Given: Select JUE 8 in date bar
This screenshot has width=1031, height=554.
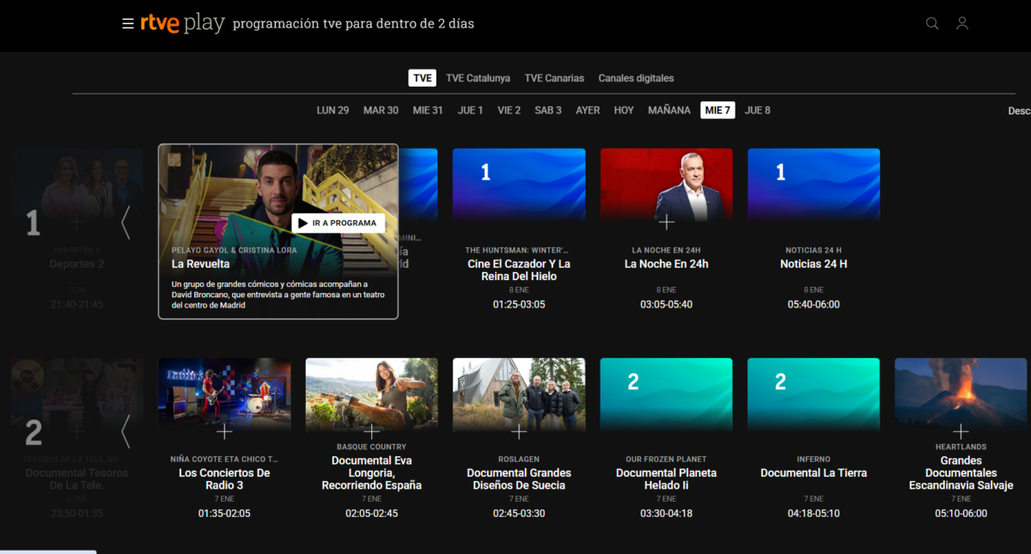Looking at the screenshot, I should (x=757, y=110).
